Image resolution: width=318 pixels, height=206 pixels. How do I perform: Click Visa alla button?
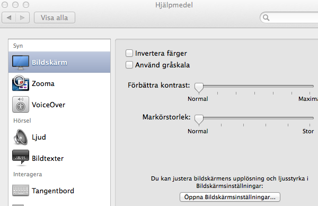55,18
